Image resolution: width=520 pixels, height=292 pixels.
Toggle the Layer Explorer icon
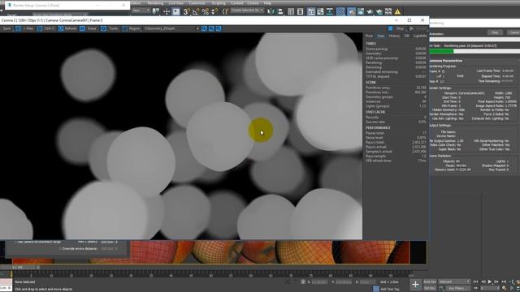(300, 11)
